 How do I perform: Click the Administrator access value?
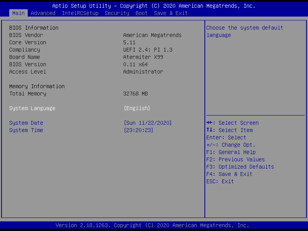tap(143, 72)
